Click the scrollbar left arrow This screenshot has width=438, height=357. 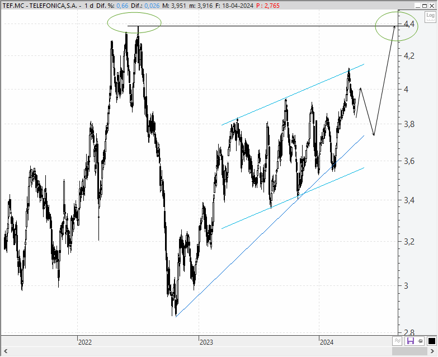[5, 351]
